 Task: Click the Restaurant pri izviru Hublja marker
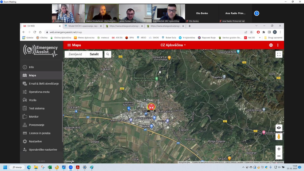[x=169, y=58]
